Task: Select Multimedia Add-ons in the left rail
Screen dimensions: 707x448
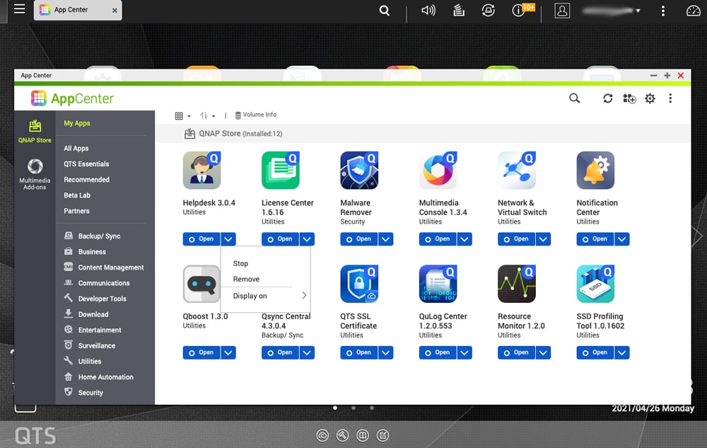Action: [x=35, y=174]
